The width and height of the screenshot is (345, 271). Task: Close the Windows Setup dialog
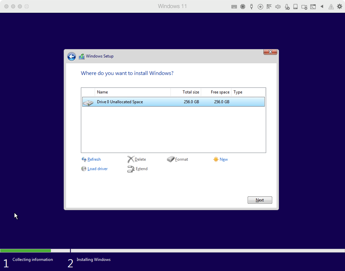coord(270,52)
